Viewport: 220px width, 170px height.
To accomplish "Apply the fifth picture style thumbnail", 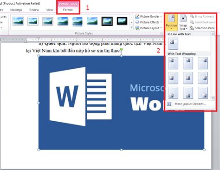I will (x=78, y=21).
